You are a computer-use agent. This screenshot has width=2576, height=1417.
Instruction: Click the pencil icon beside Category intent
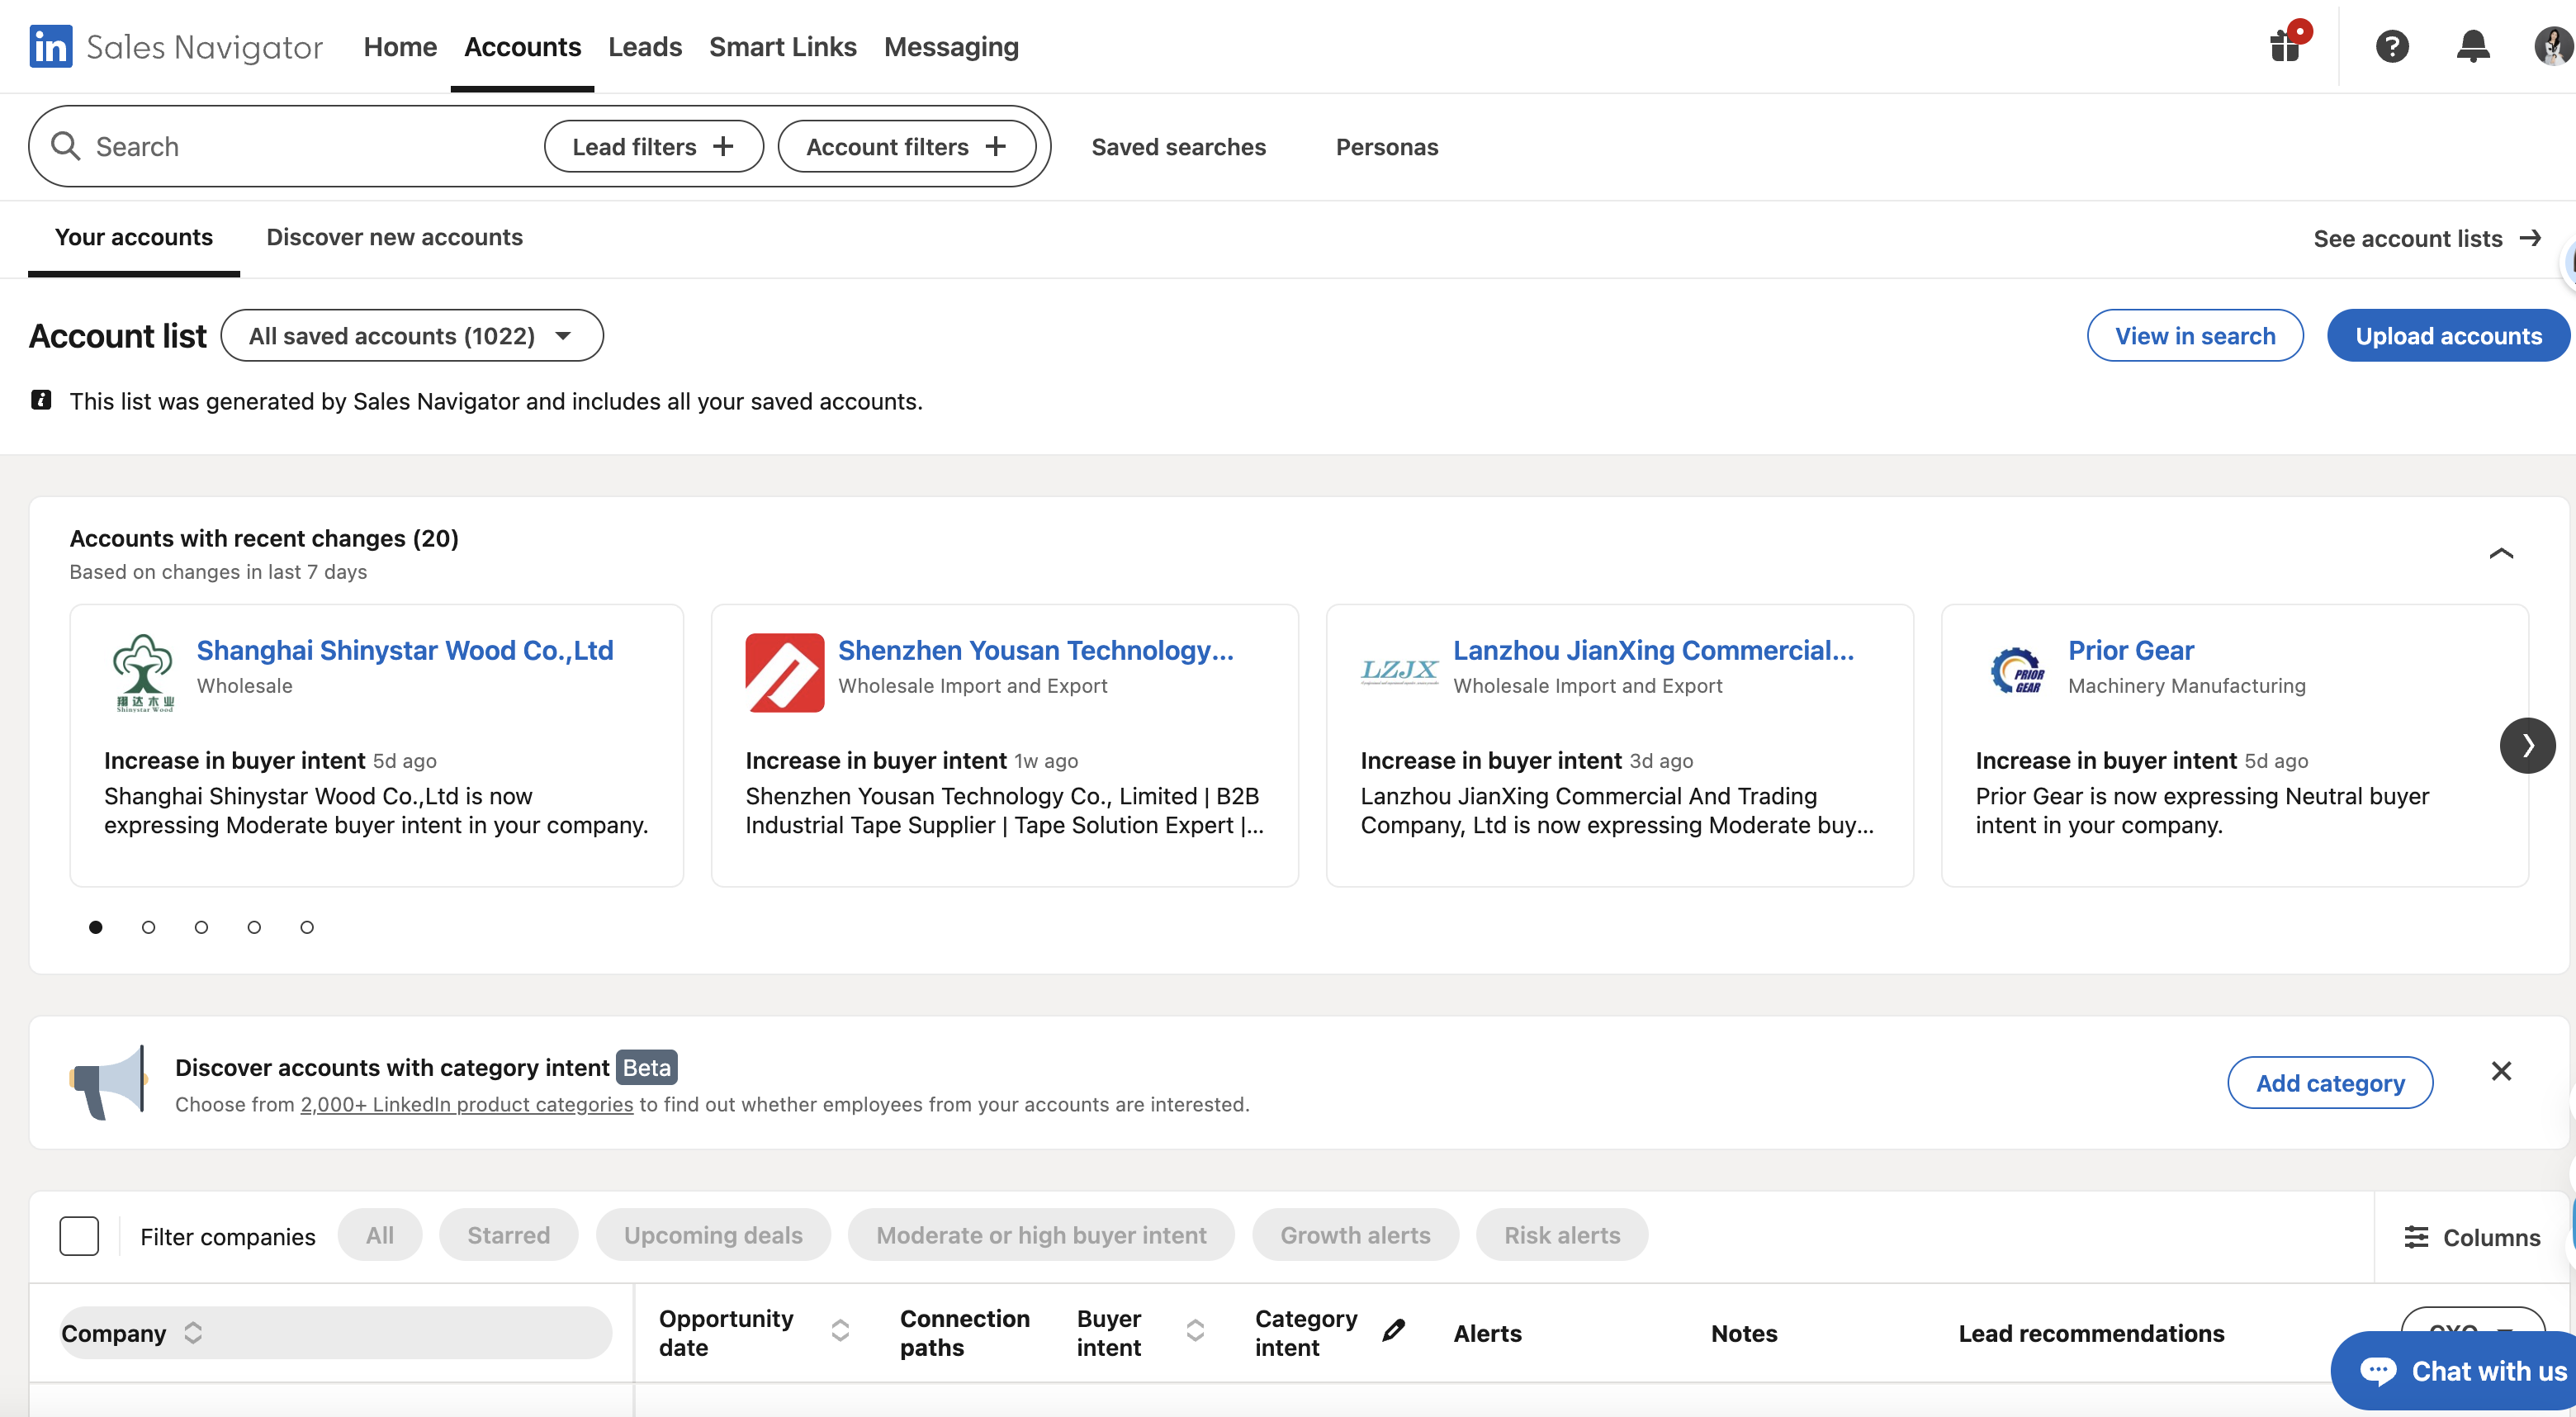[1393, 1331]
